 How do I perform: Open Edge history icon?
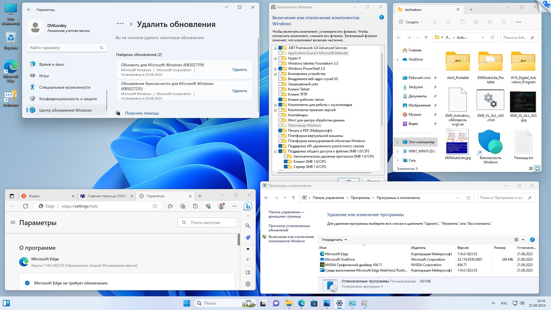pyautogui.click(x=195, y=206)
